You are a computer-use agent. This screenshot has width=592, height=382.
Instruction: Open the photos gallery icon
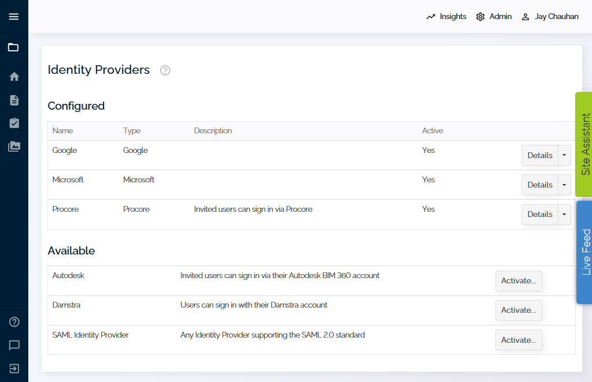pyautogui.click(x=14, y=146)
